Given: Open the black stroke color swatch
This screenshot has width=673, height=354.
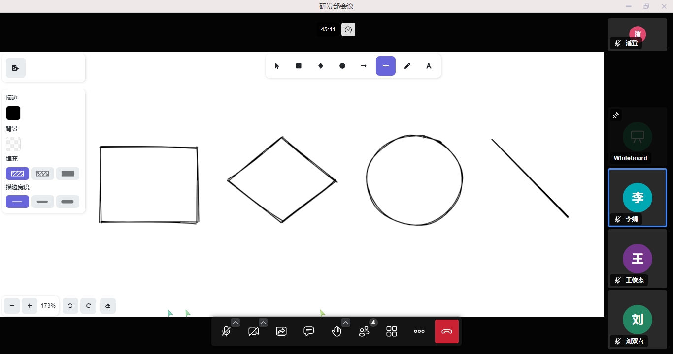Looking at the screenshot, I should coord(13,113).
